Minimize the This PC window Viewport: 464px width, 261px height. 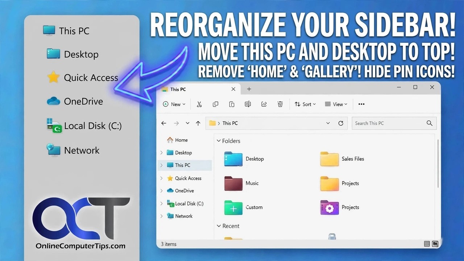399,87
